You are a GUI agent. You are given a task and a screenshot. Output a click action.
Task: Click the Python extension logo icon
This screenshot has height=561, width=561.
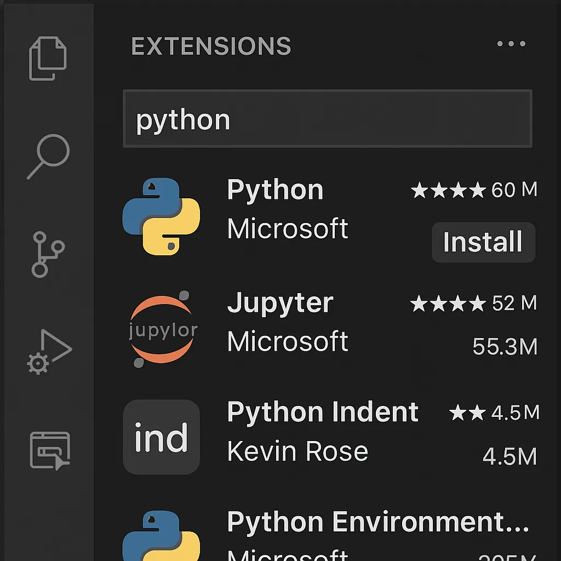[x=161, y=216]
